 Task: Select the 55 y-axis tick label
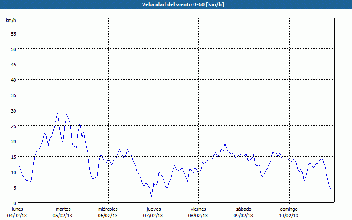coord(13,33)
